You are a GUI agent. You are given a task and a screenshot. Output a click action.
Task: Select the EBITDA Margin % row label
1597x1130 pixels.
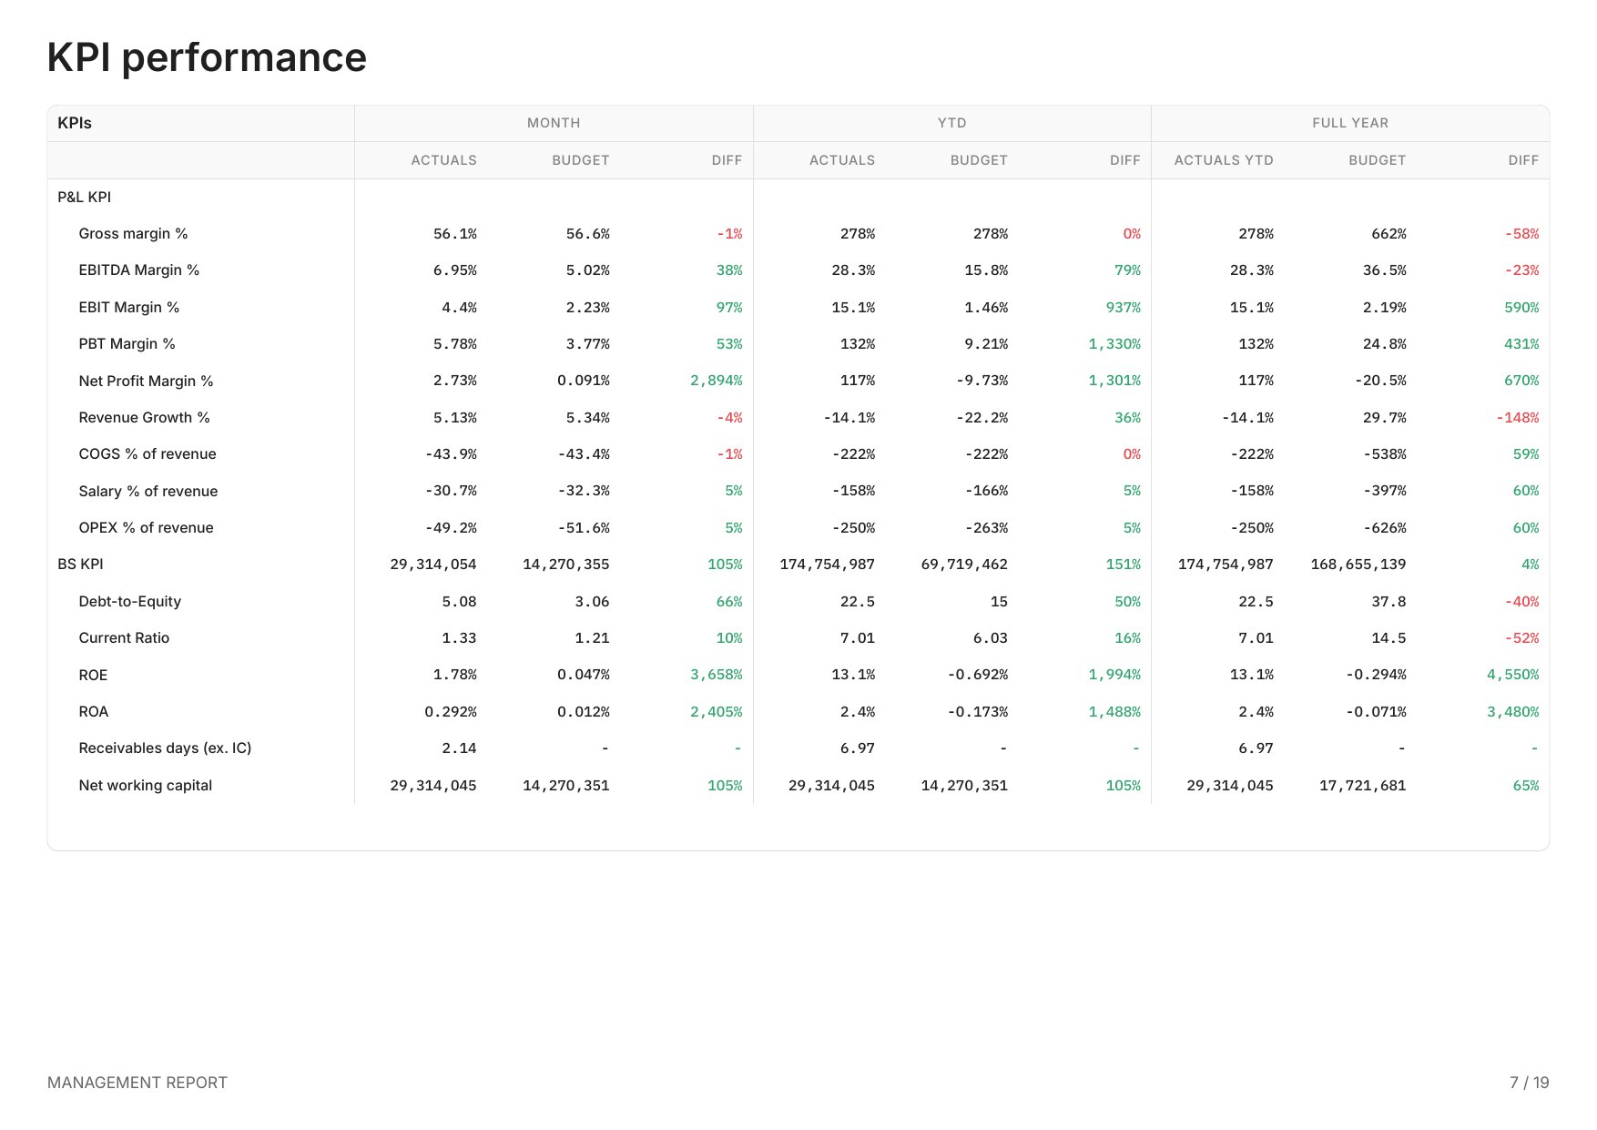138,270
